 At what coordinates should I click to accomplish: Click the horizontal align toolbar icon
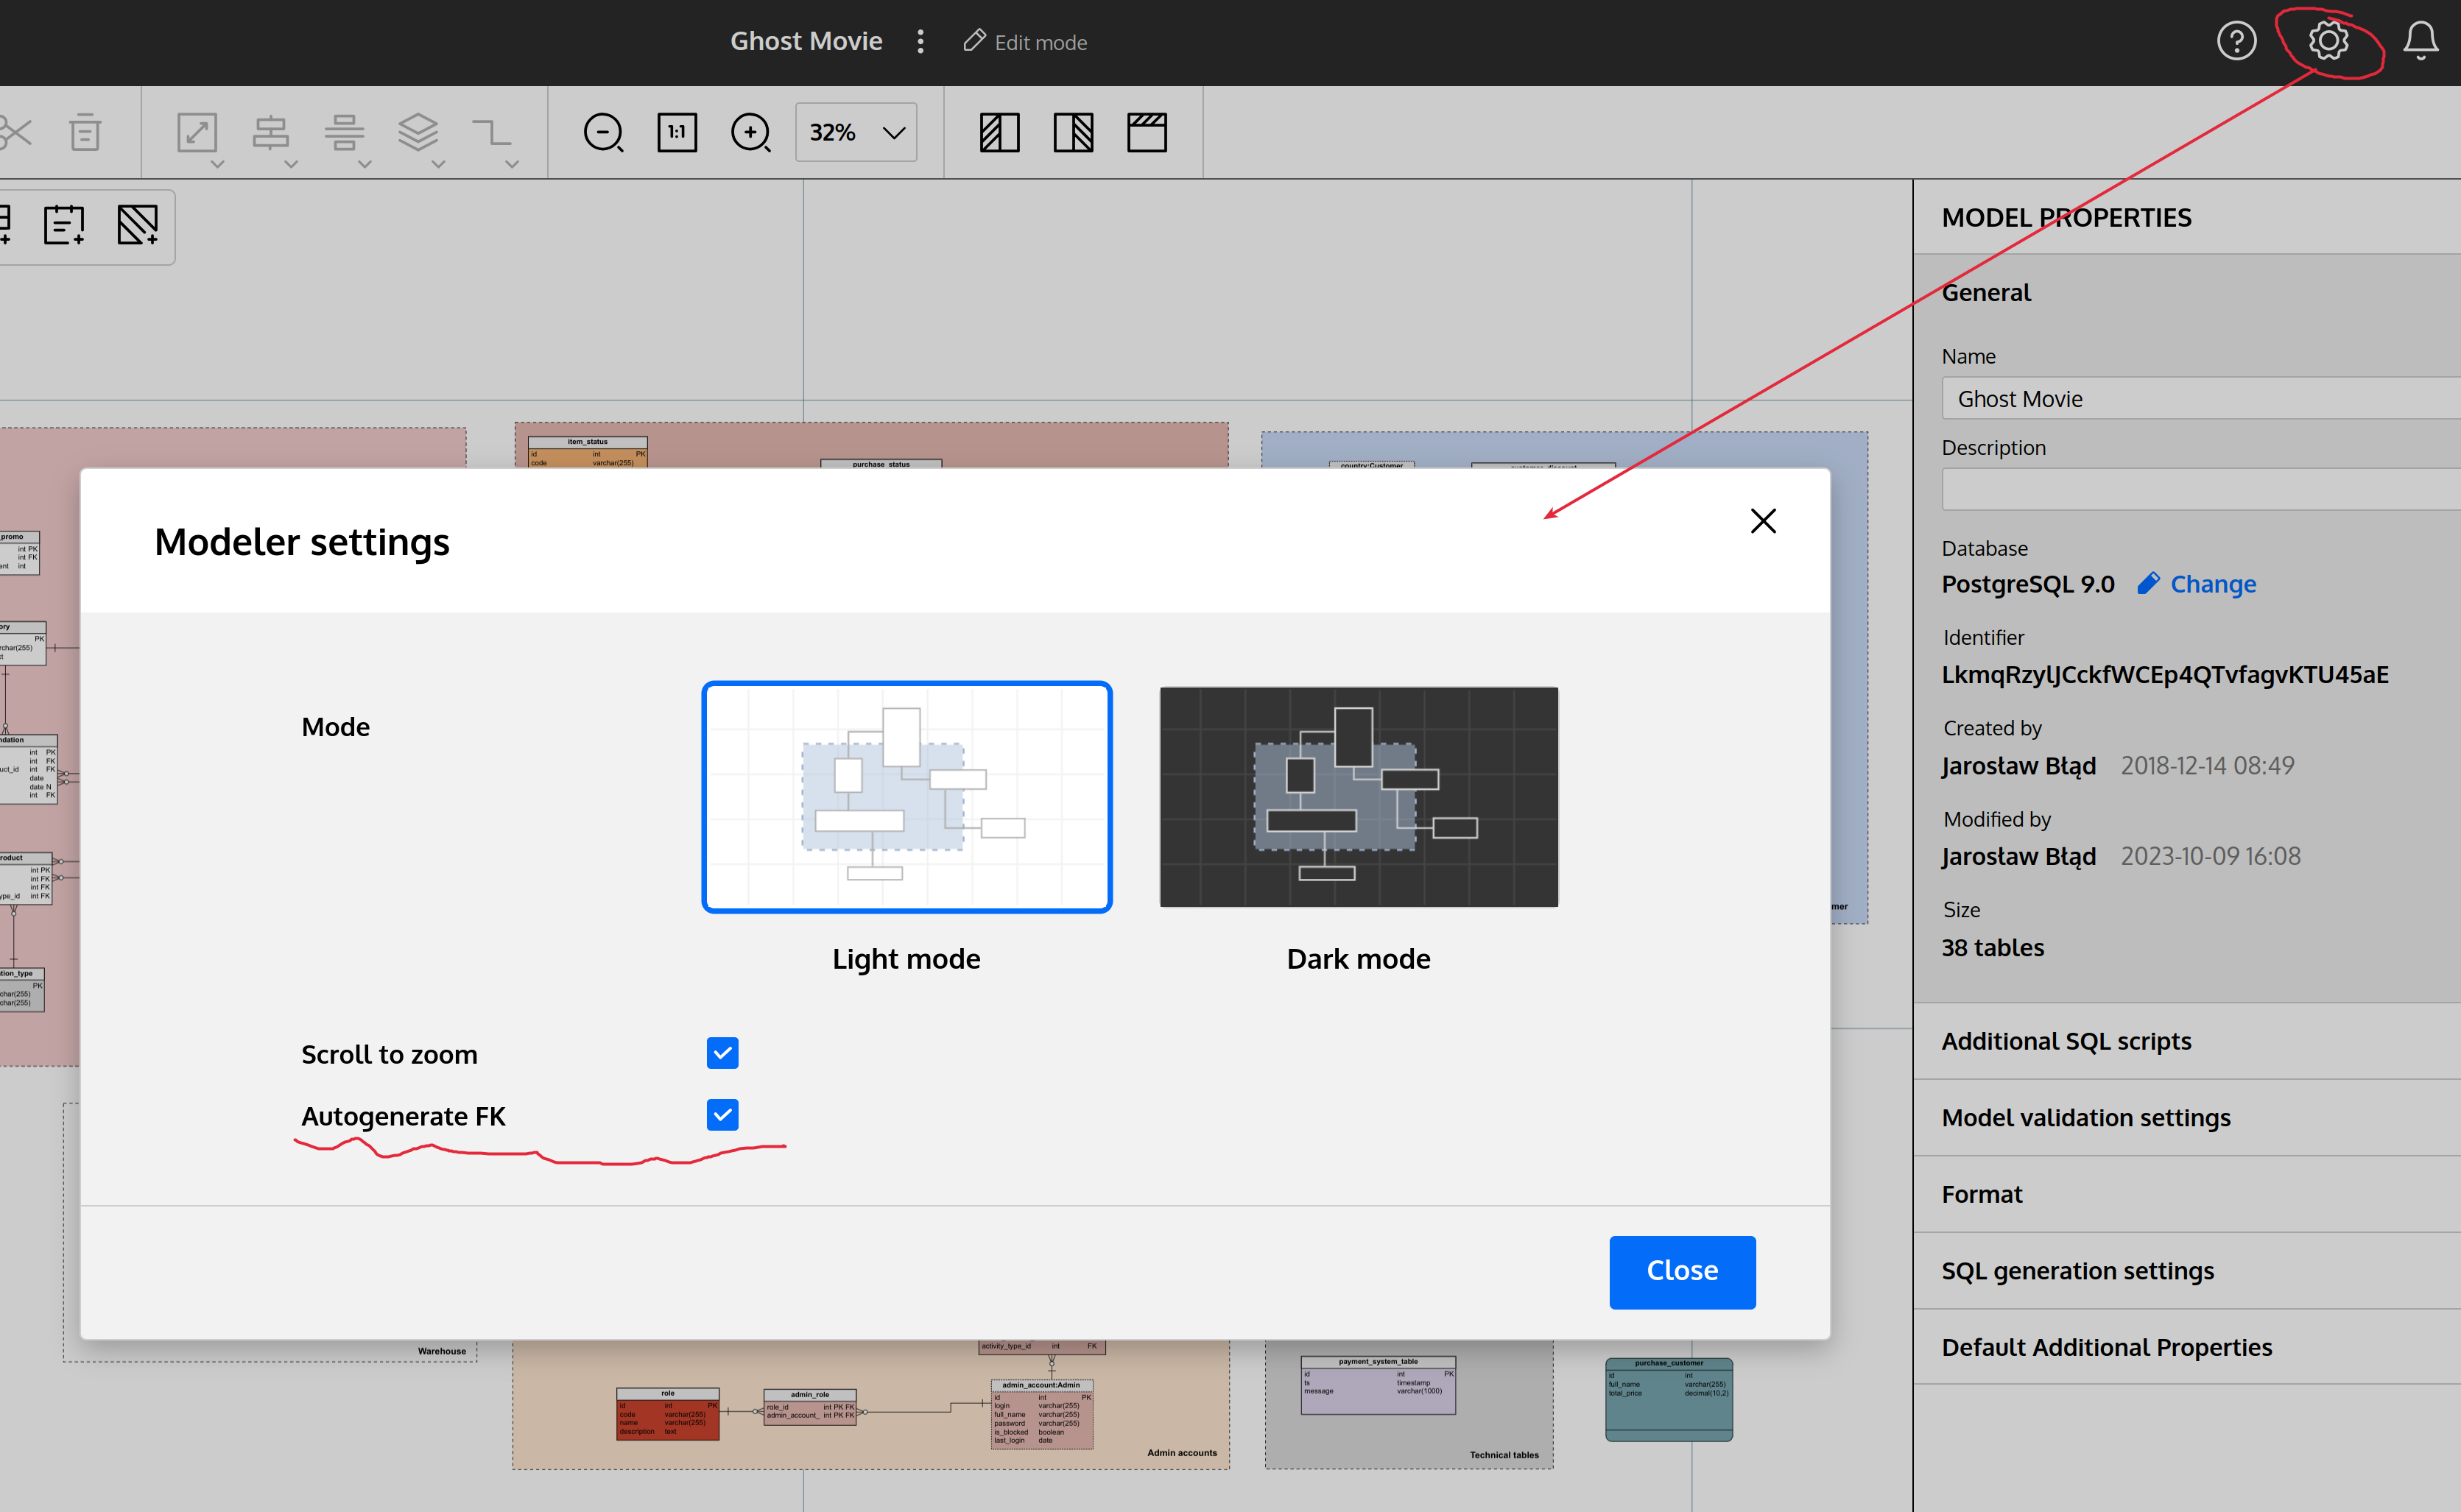click(x=271, y=132)
